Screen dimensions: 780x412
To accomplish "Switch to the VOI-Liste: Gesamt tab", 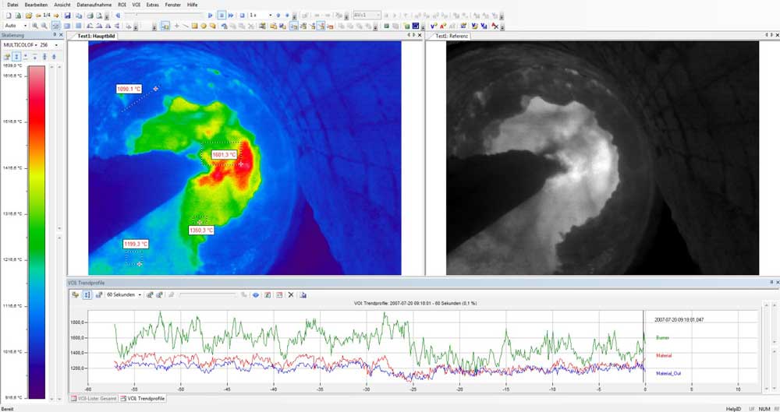I will pyautogui.click(x=94, y=399).
